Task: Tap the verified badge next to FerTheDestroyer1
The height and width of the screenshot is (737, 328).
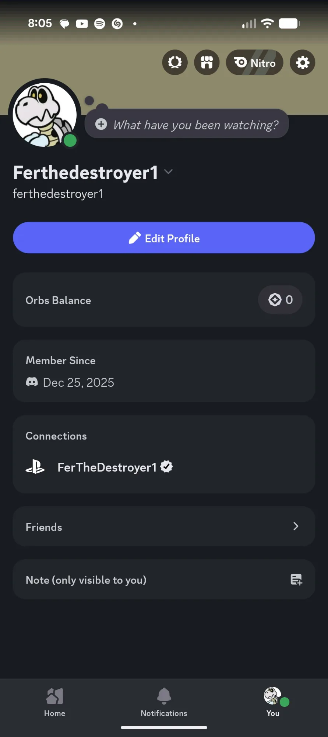Action: click(167, 466)
